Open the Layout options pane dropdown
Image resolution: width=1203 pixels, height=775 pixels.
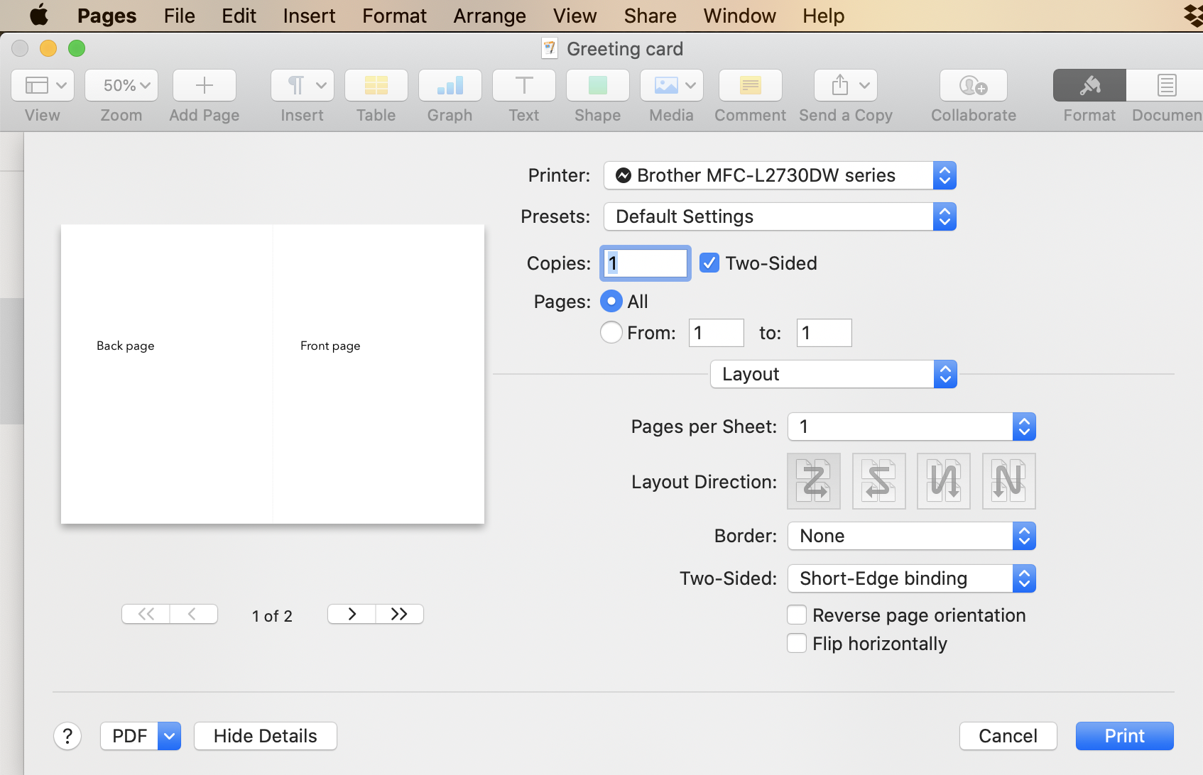click(x=834, y=374)
